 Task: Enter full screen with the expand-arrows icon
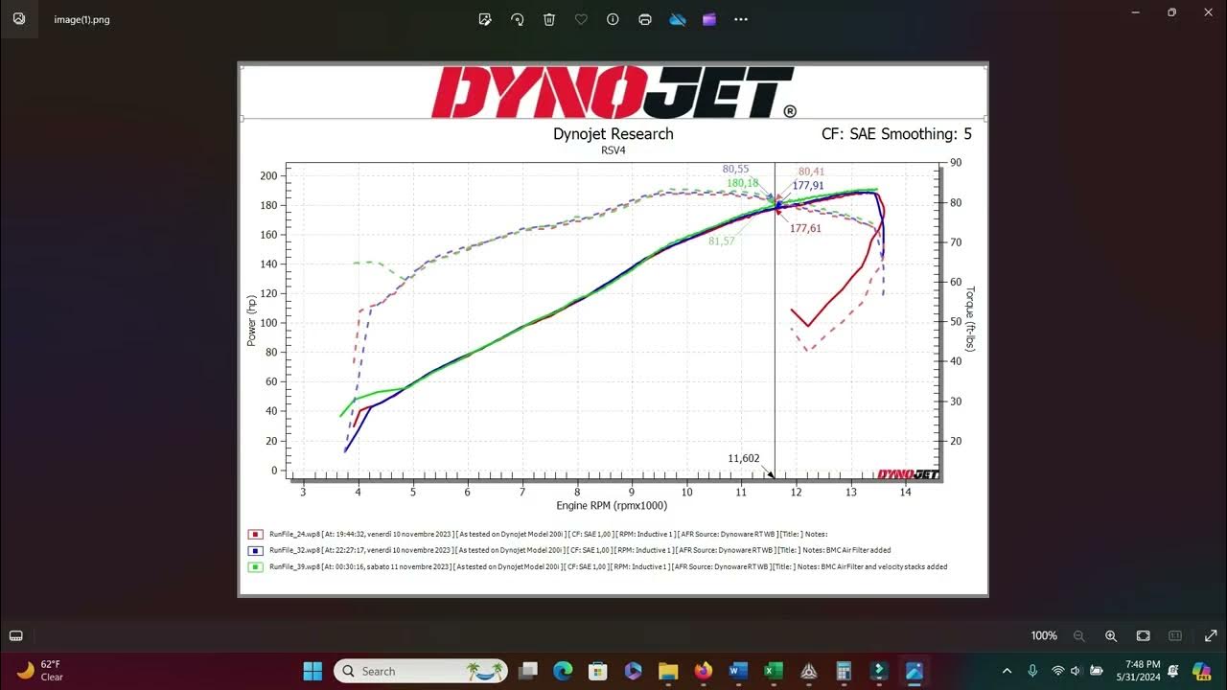[1211, 636]
